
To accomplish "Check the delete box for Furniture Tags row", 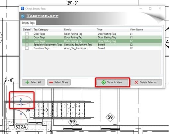I will tap(27, 48).
